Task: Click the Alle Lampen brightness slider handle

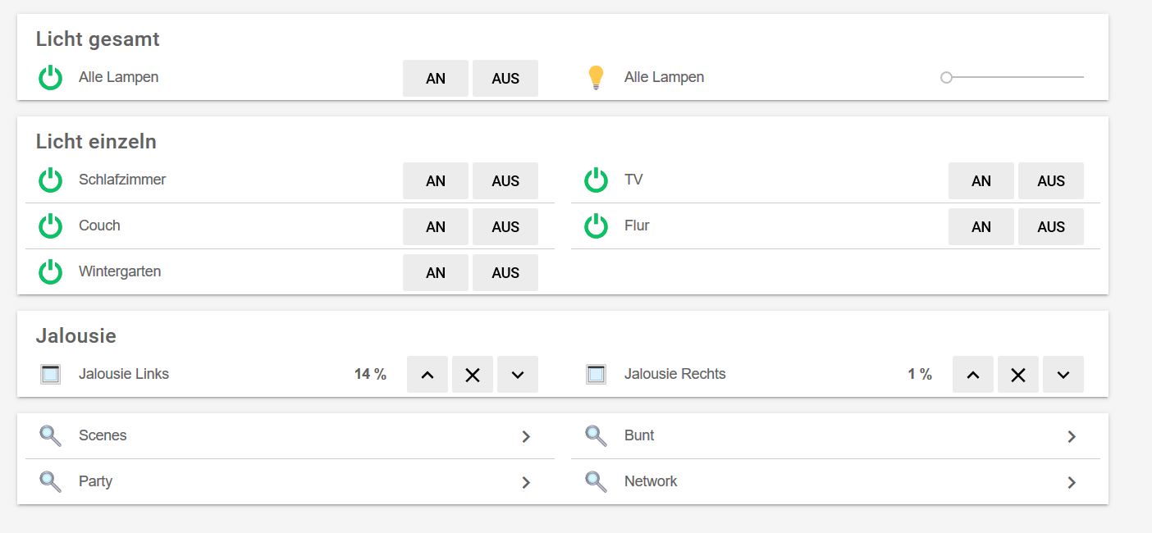Action: (946, 78)
